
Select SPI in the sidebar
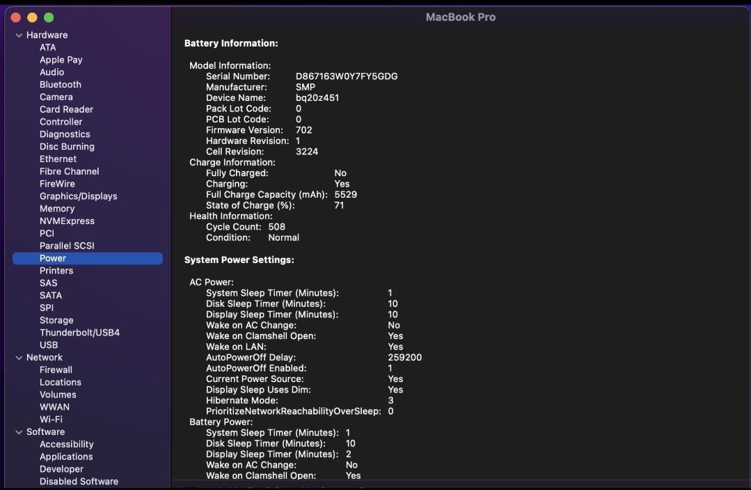pyautogui.click(x=47, y=308)
